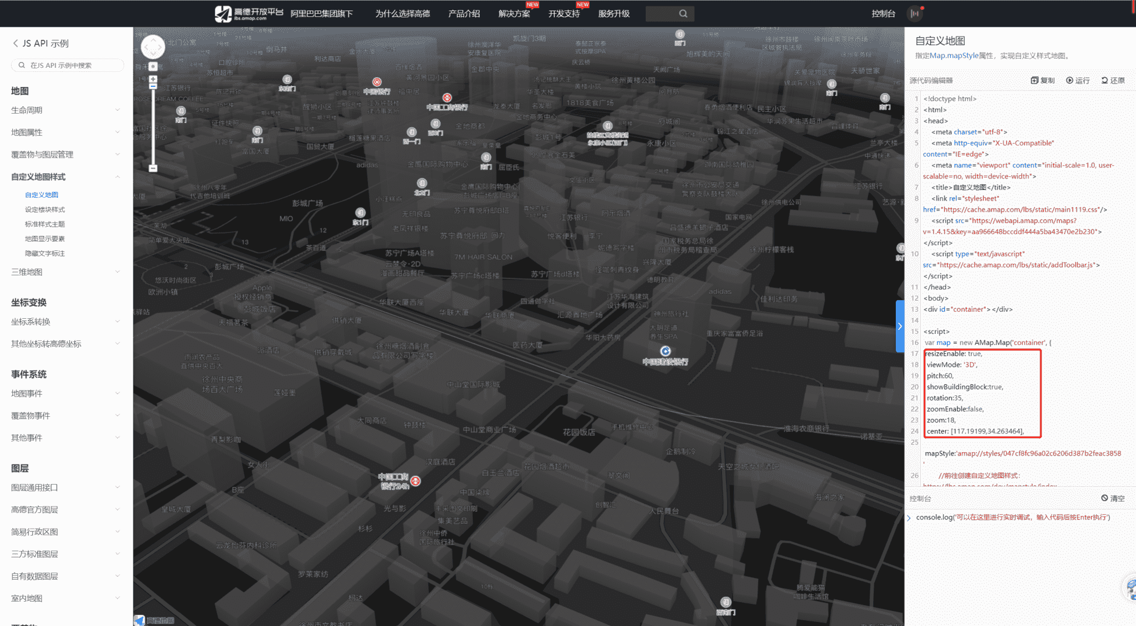Click the console input line

pos(1012,517)
